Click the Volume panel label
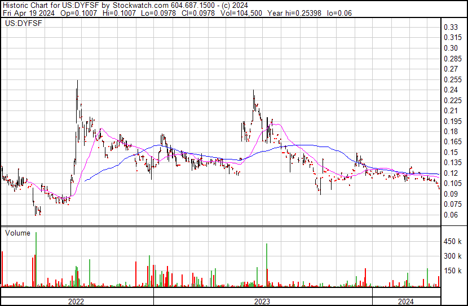This screenshot has width=468, height=306. pyautogui.click(x=17, y=233)
